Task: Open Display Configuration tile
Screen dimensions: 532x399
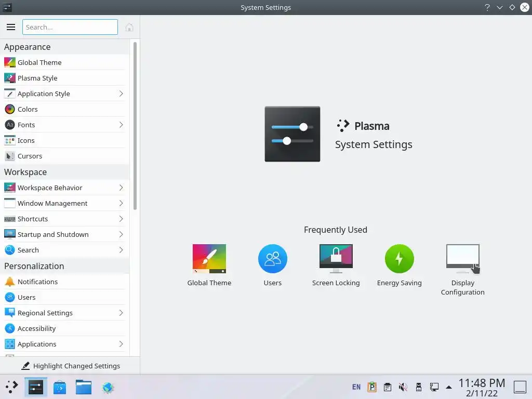Action: point(462,270)
